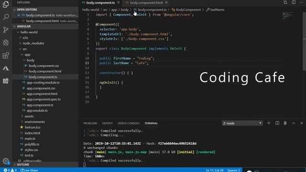Open the Source Control view

click(6, 30)
